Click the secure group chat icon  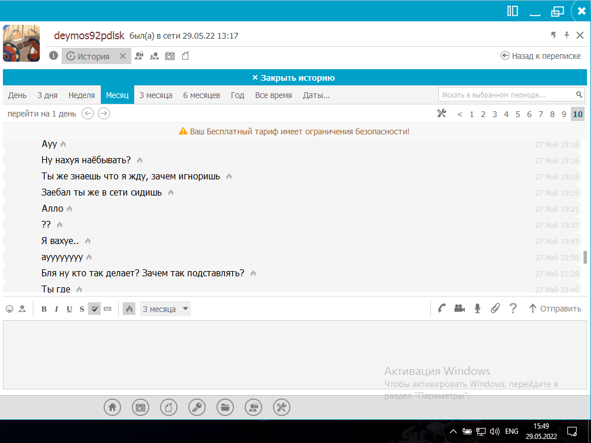click(139, 56)
